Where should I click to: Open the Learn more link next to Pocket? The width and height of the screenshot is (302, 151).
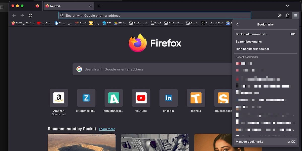pyautogui.click(x=107, y=129)
